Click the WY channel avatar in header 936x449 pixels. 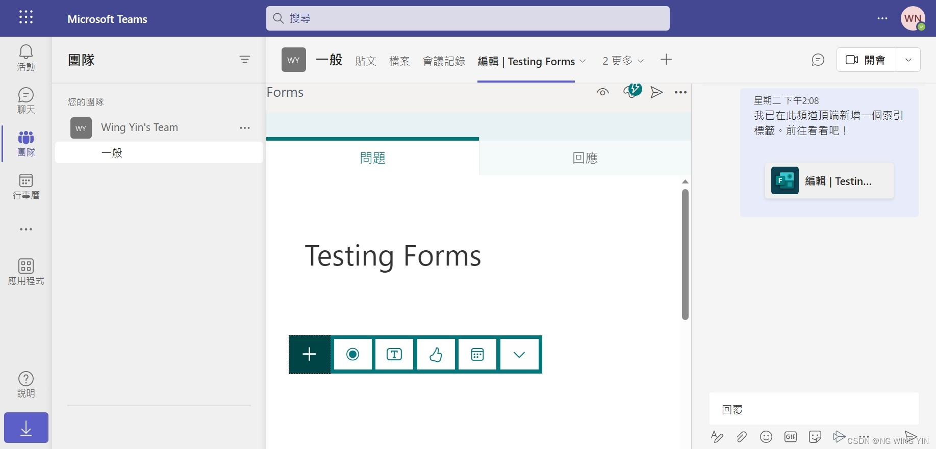[x=294, y=60]
